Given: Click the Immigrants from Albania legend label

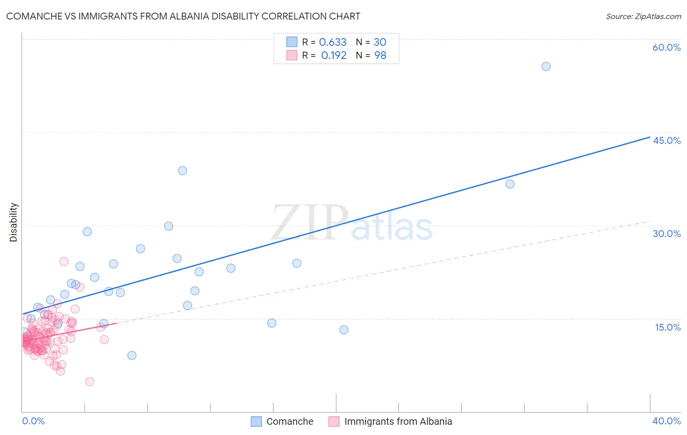Looking at the screenshot, I should [x=398, y=421].
